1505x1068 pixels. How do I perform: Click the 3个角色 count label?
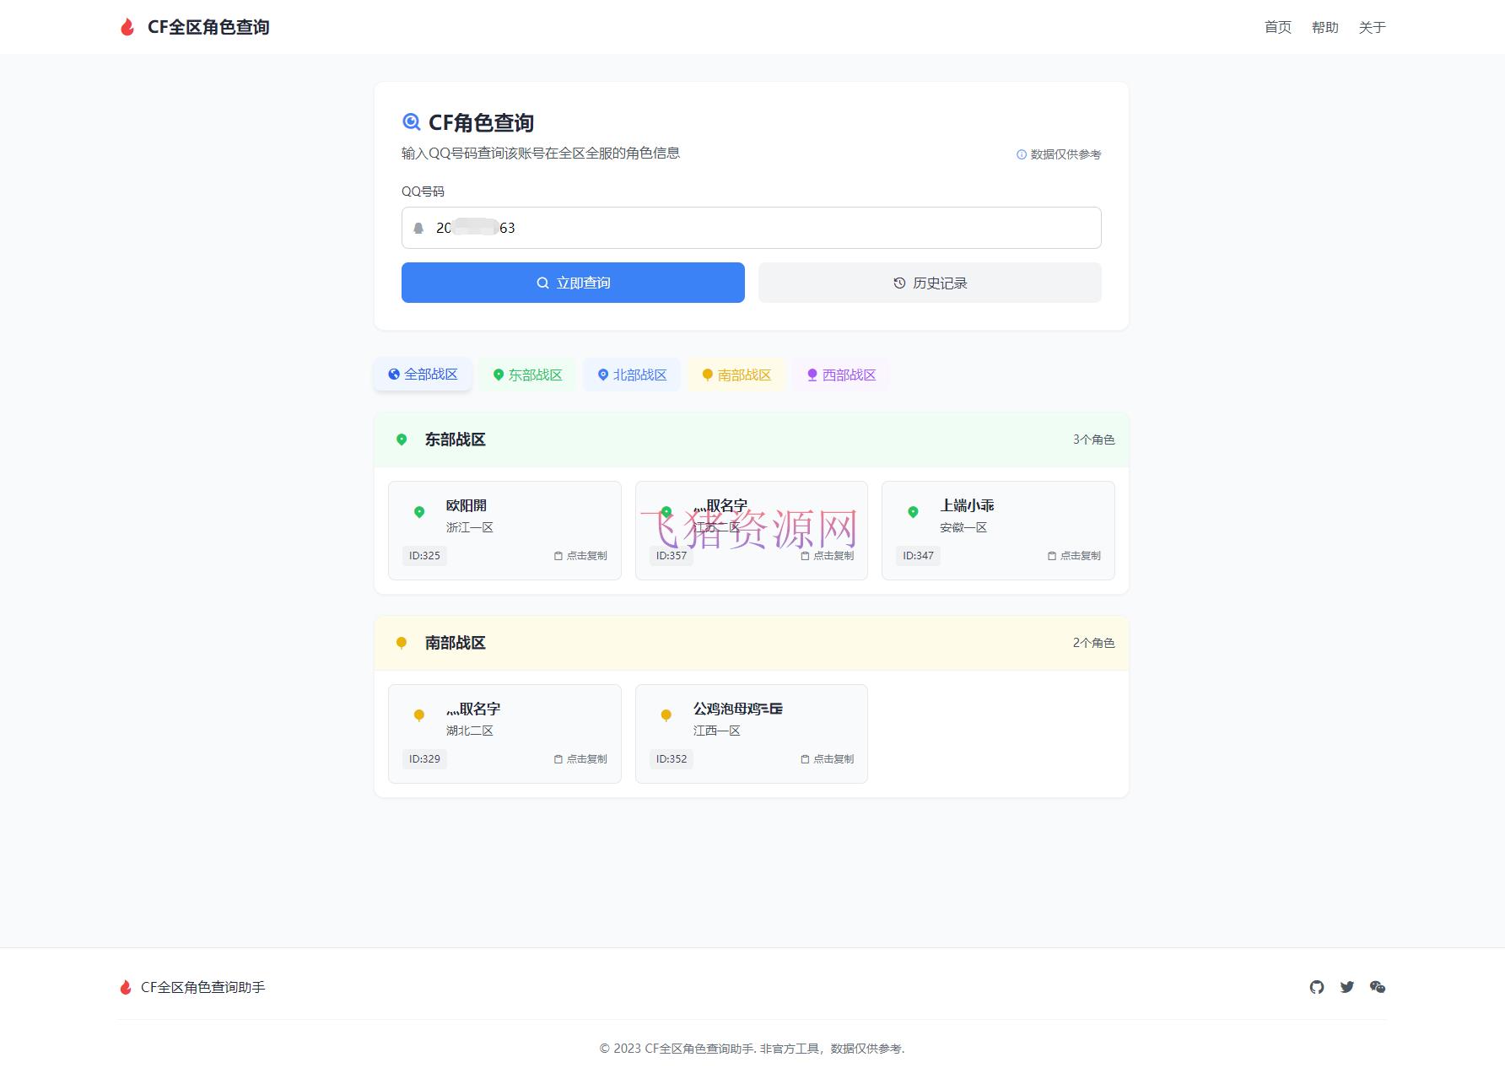1094,440
